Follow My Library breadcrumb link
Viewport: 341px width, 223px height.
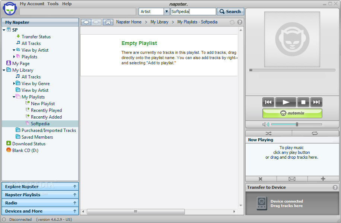pyautogui.click(x=160, y=22)
